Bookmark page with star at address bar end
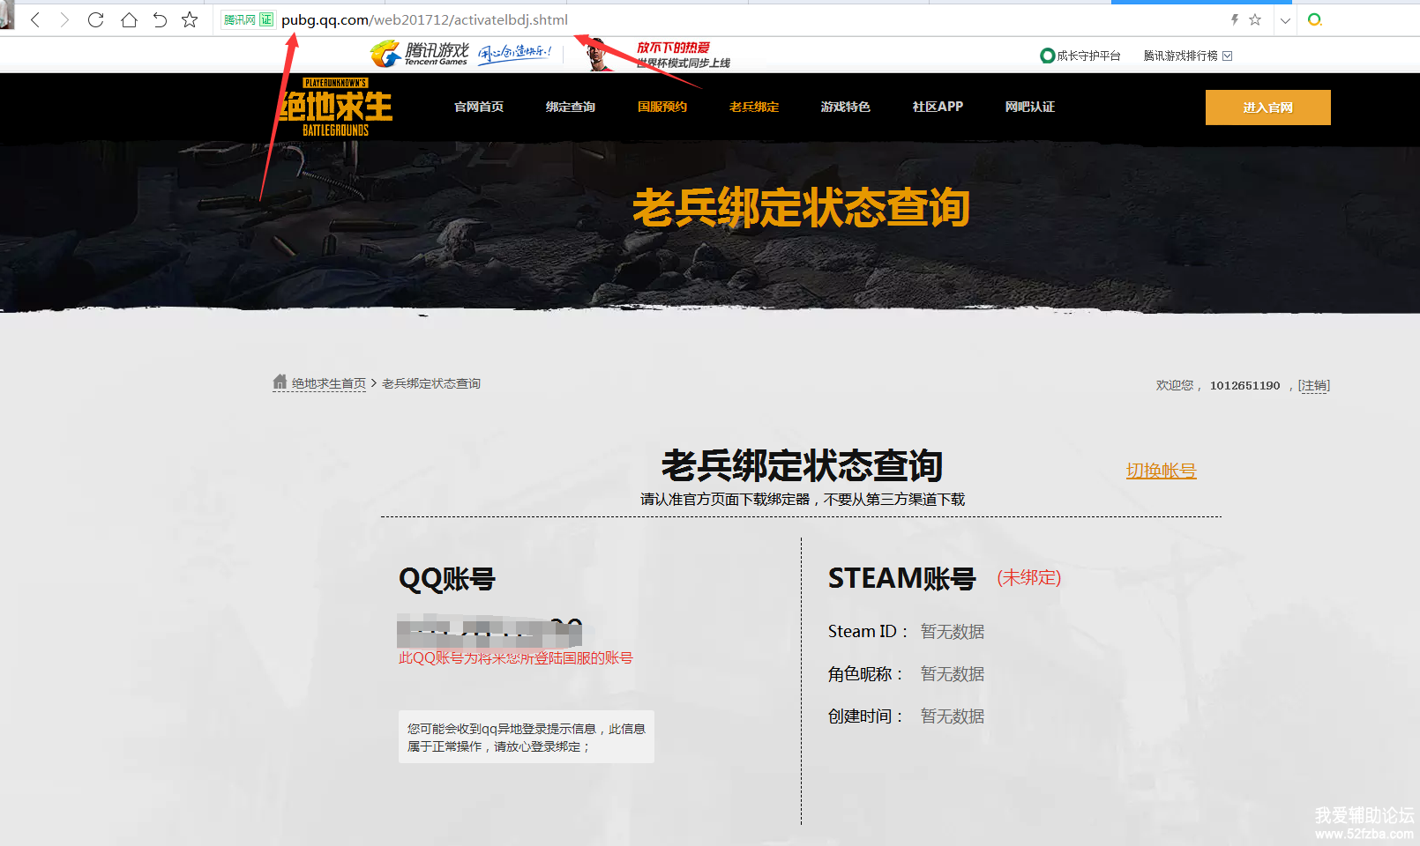The height and width of the screenshot is (846, 1420). pyautogui.click(x=1255, y=19)
